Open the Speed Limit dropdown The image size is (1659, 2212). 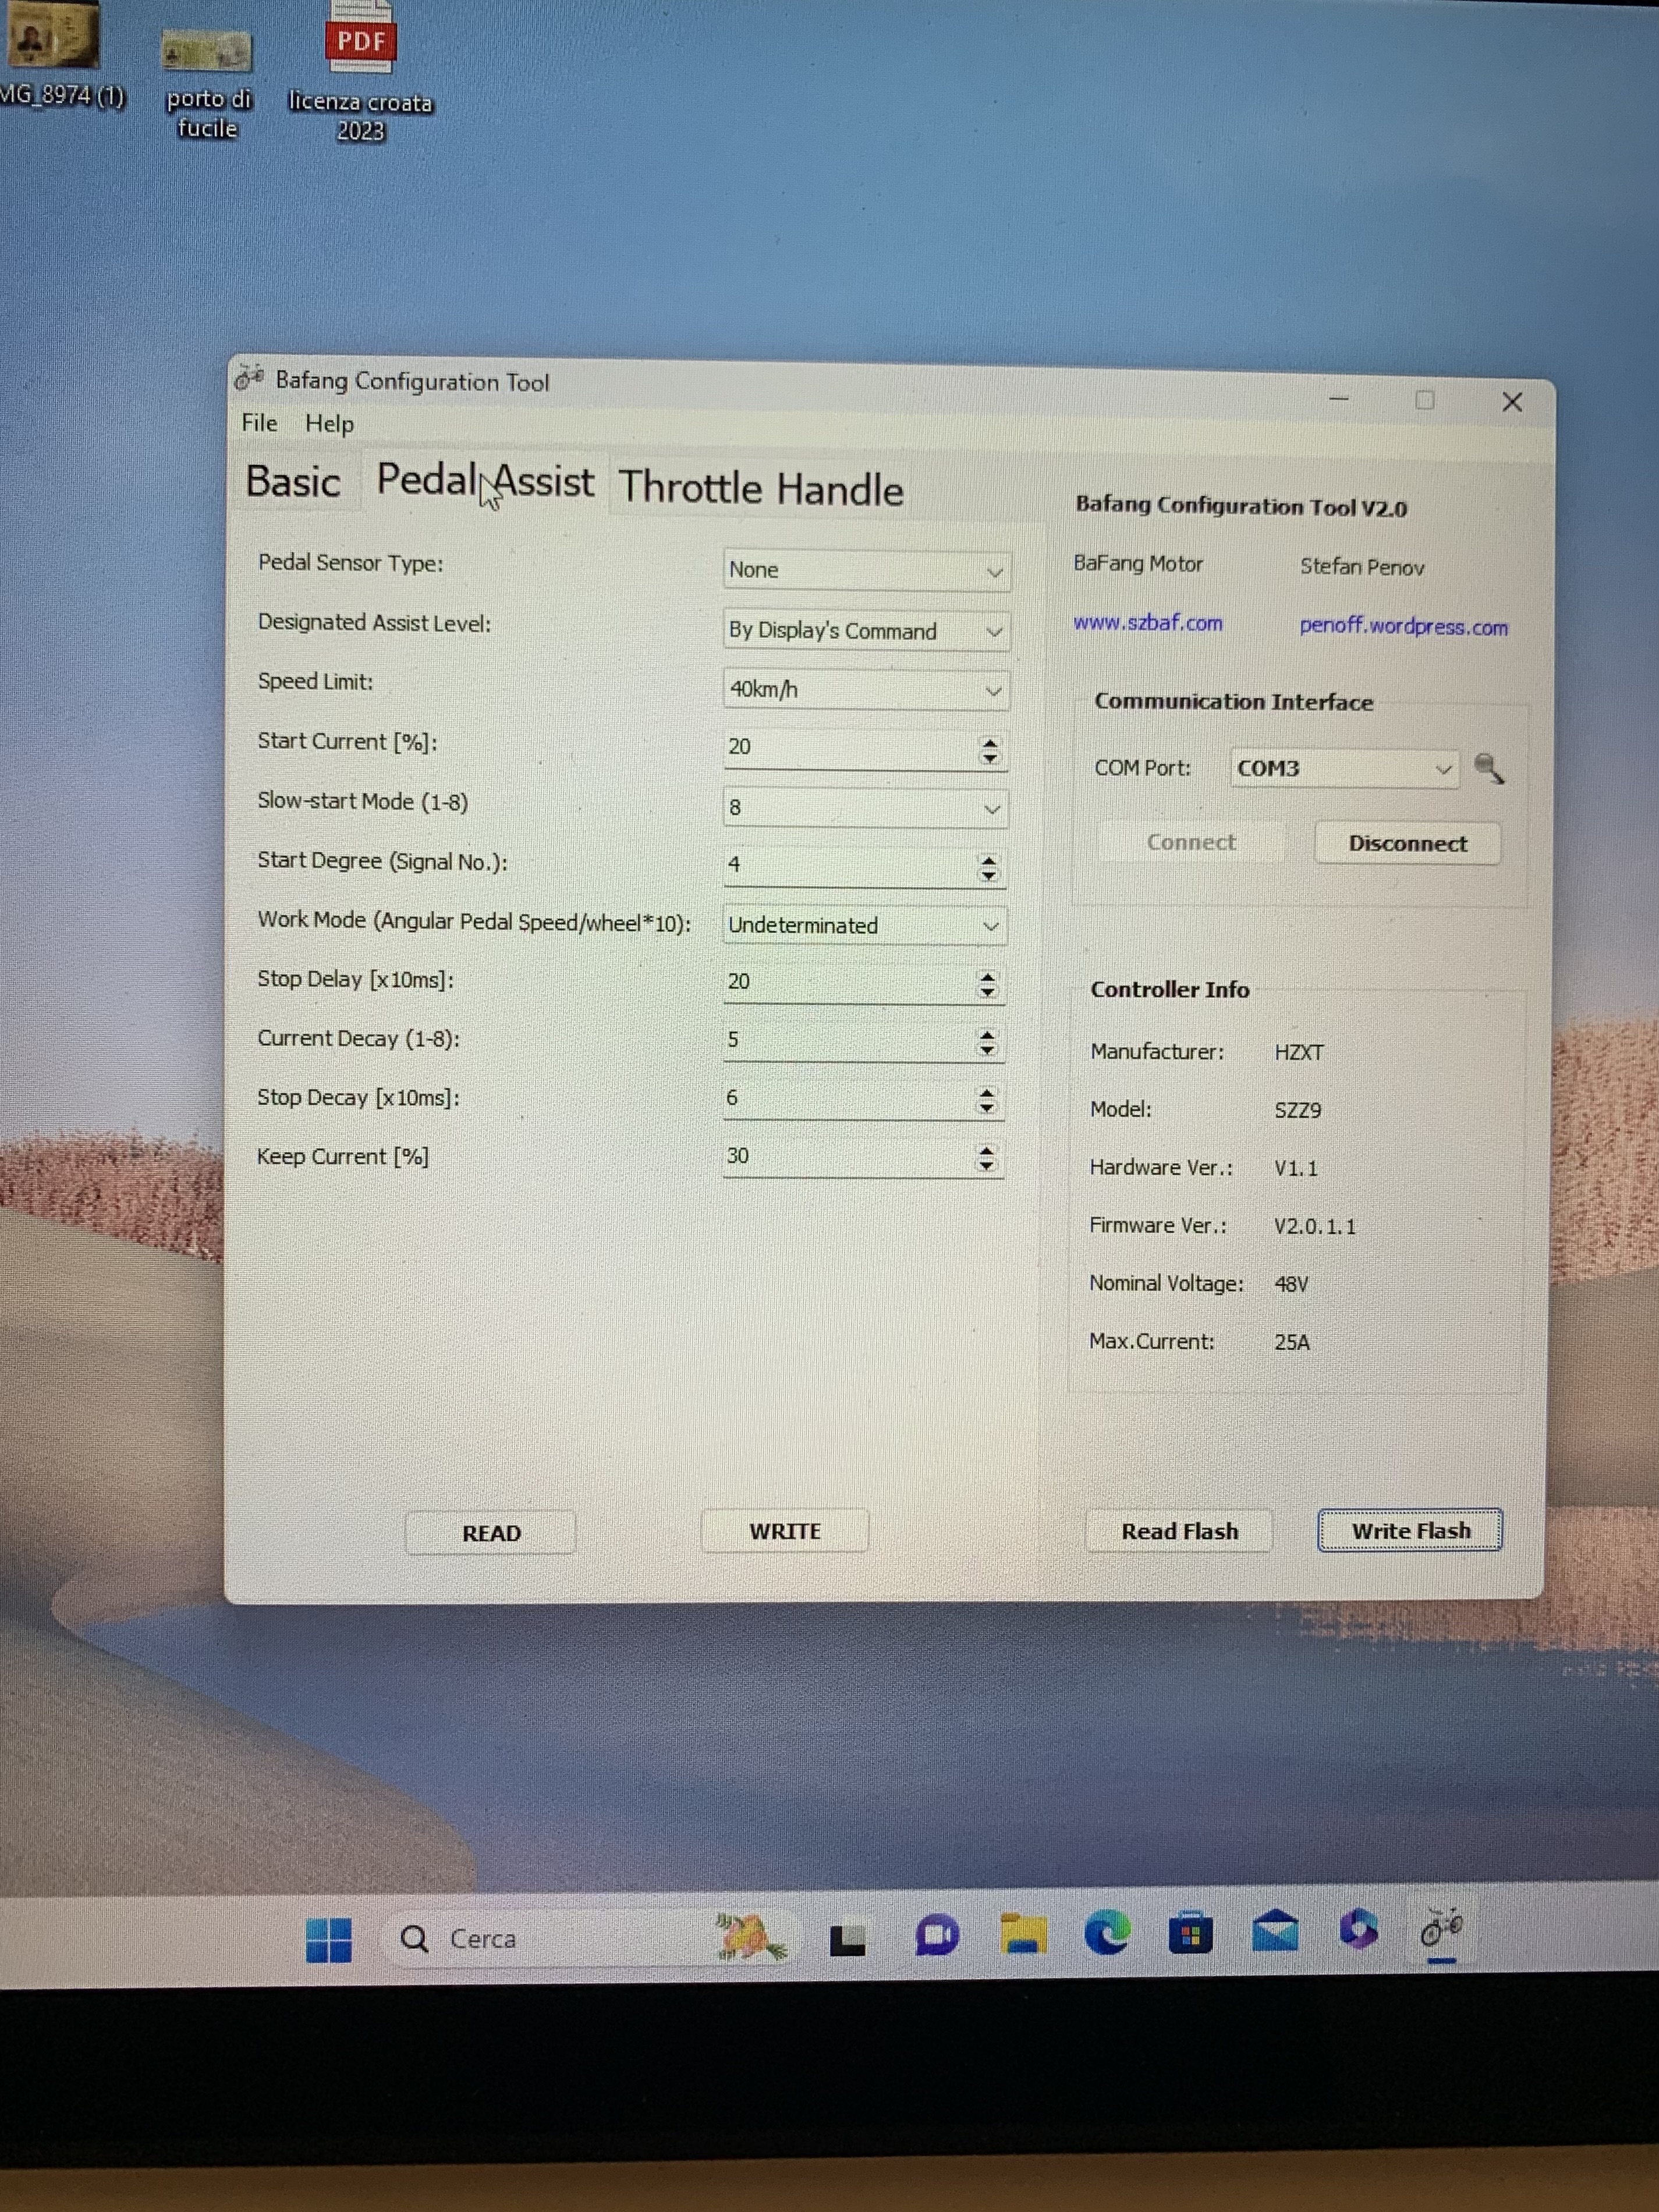pos(866,689)
